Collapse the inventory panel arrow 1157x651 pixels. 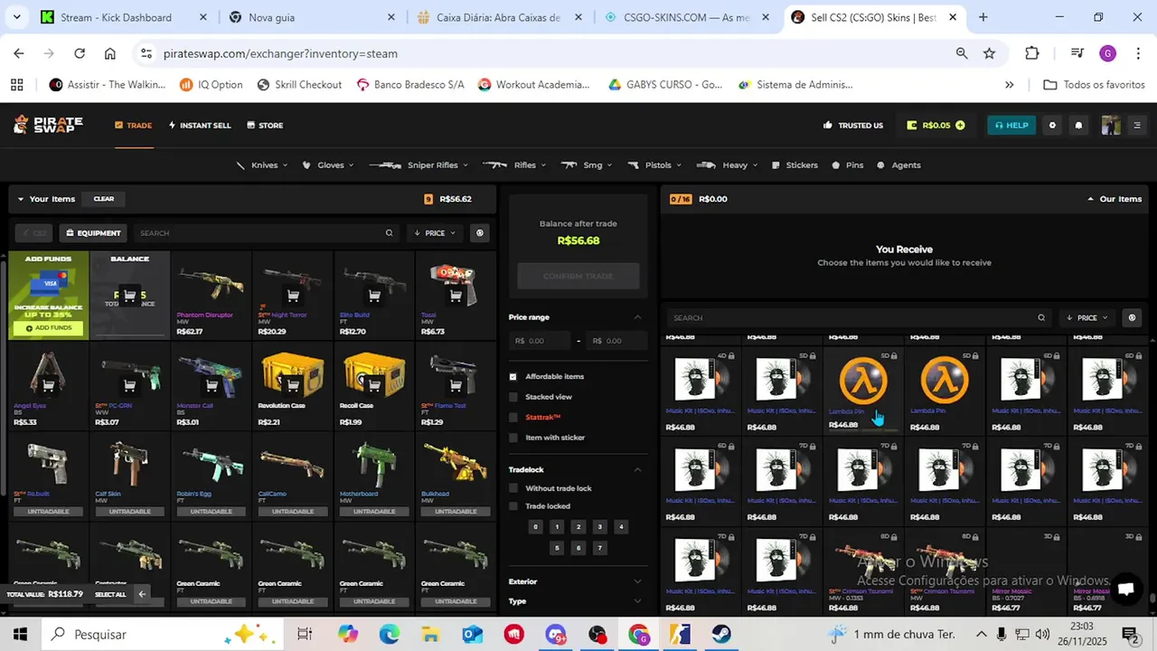point(142,594)
